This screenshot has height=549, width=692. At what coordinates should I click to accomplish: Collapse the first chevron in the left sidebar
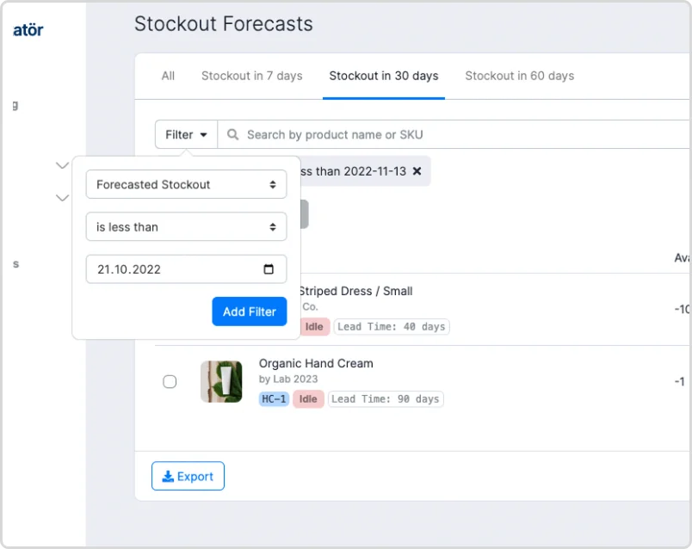point(61,164)
